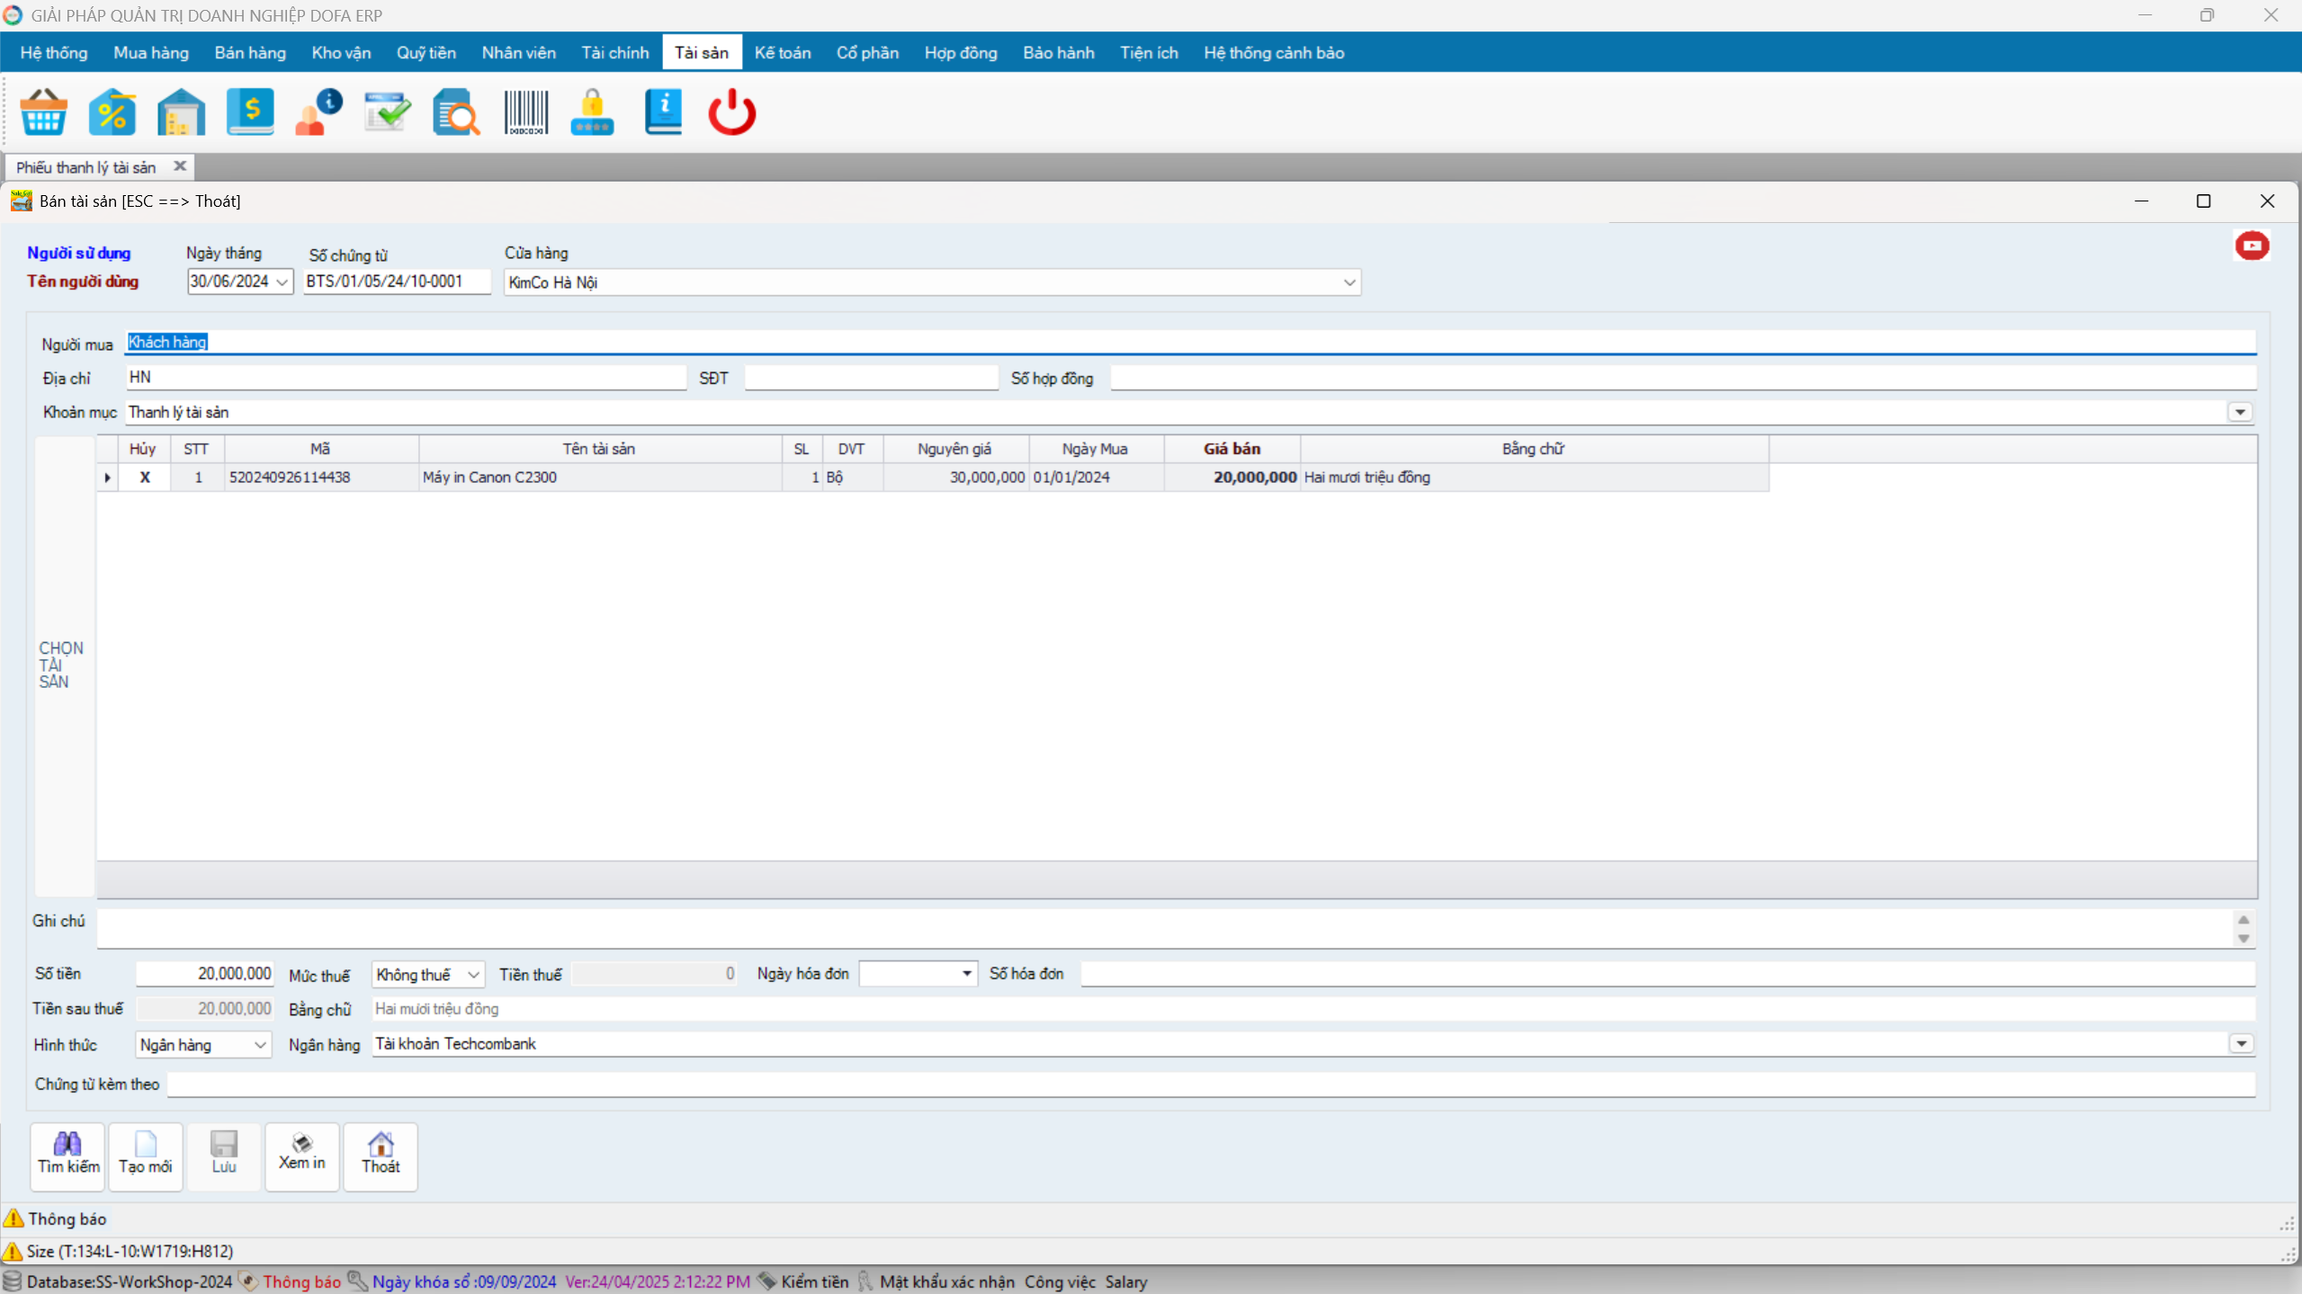Open the Mức thuế Không thuế dropdown
The height and width of the screenshot is (1294, 2302).
coord(473,975)
